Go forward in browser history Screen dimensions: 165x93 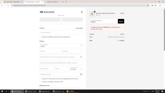[5, 5]
